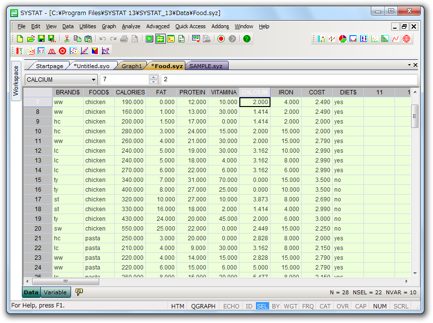Click the Cut scissors icon
The width and height of the screenshot is (433, 323).
67,38
